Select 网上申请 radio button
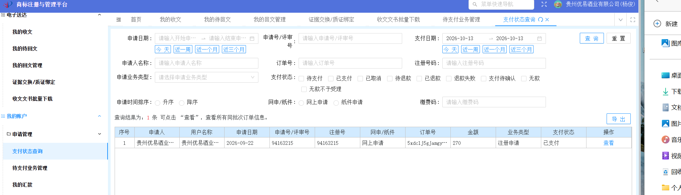 (x=301, y=103)
